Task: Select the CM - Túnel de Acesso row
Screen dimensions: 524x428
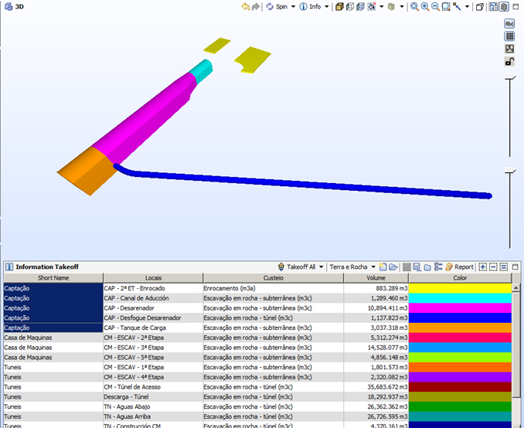Action: [152, 387]
